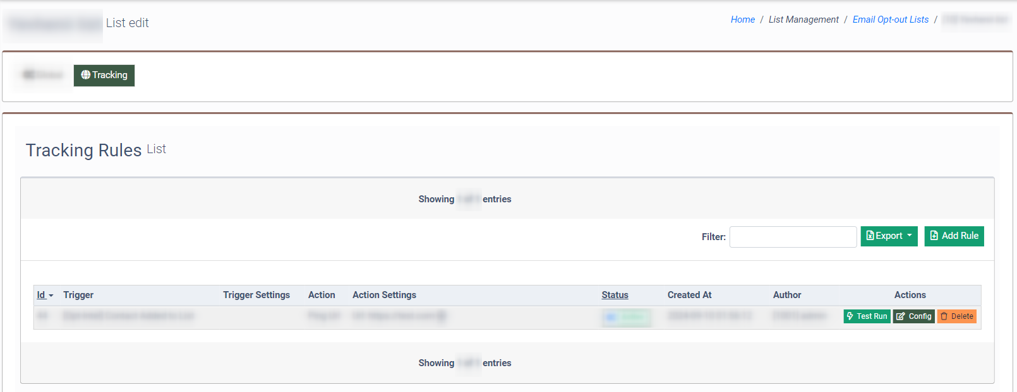Click the file-plus icon on Add Rule
The width and height of the screenshot is (1017, 392).
click(934, 236)
